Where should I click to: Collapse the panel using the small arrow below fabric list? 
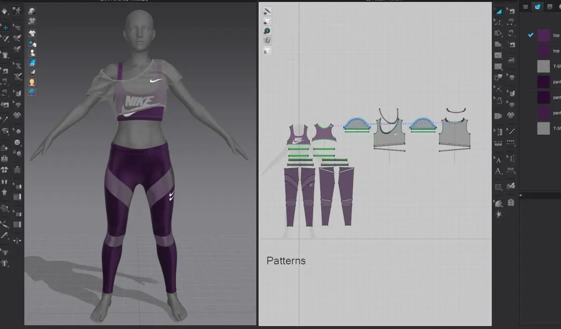tap(522, 195)
